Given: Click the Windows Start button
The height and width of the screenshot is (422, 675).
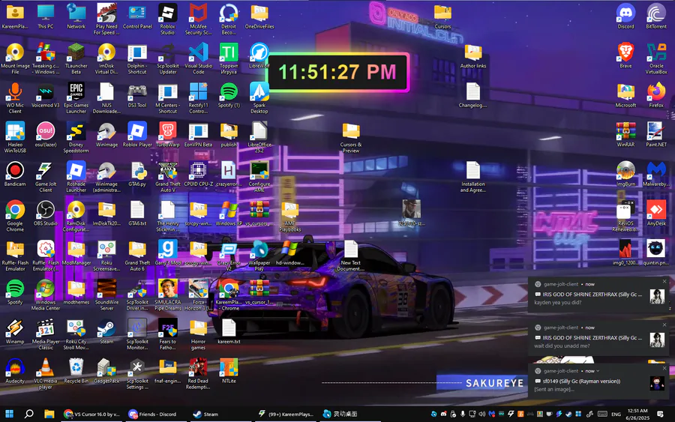Looking at the screenshot, I should 9,414.
